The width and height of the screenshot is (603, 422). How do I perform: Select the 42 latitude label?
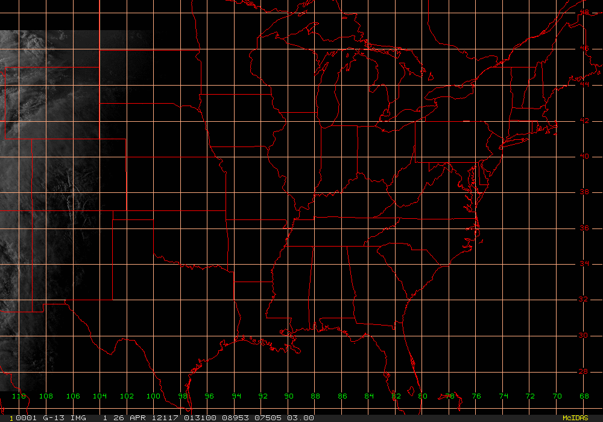tap(584, 121)
